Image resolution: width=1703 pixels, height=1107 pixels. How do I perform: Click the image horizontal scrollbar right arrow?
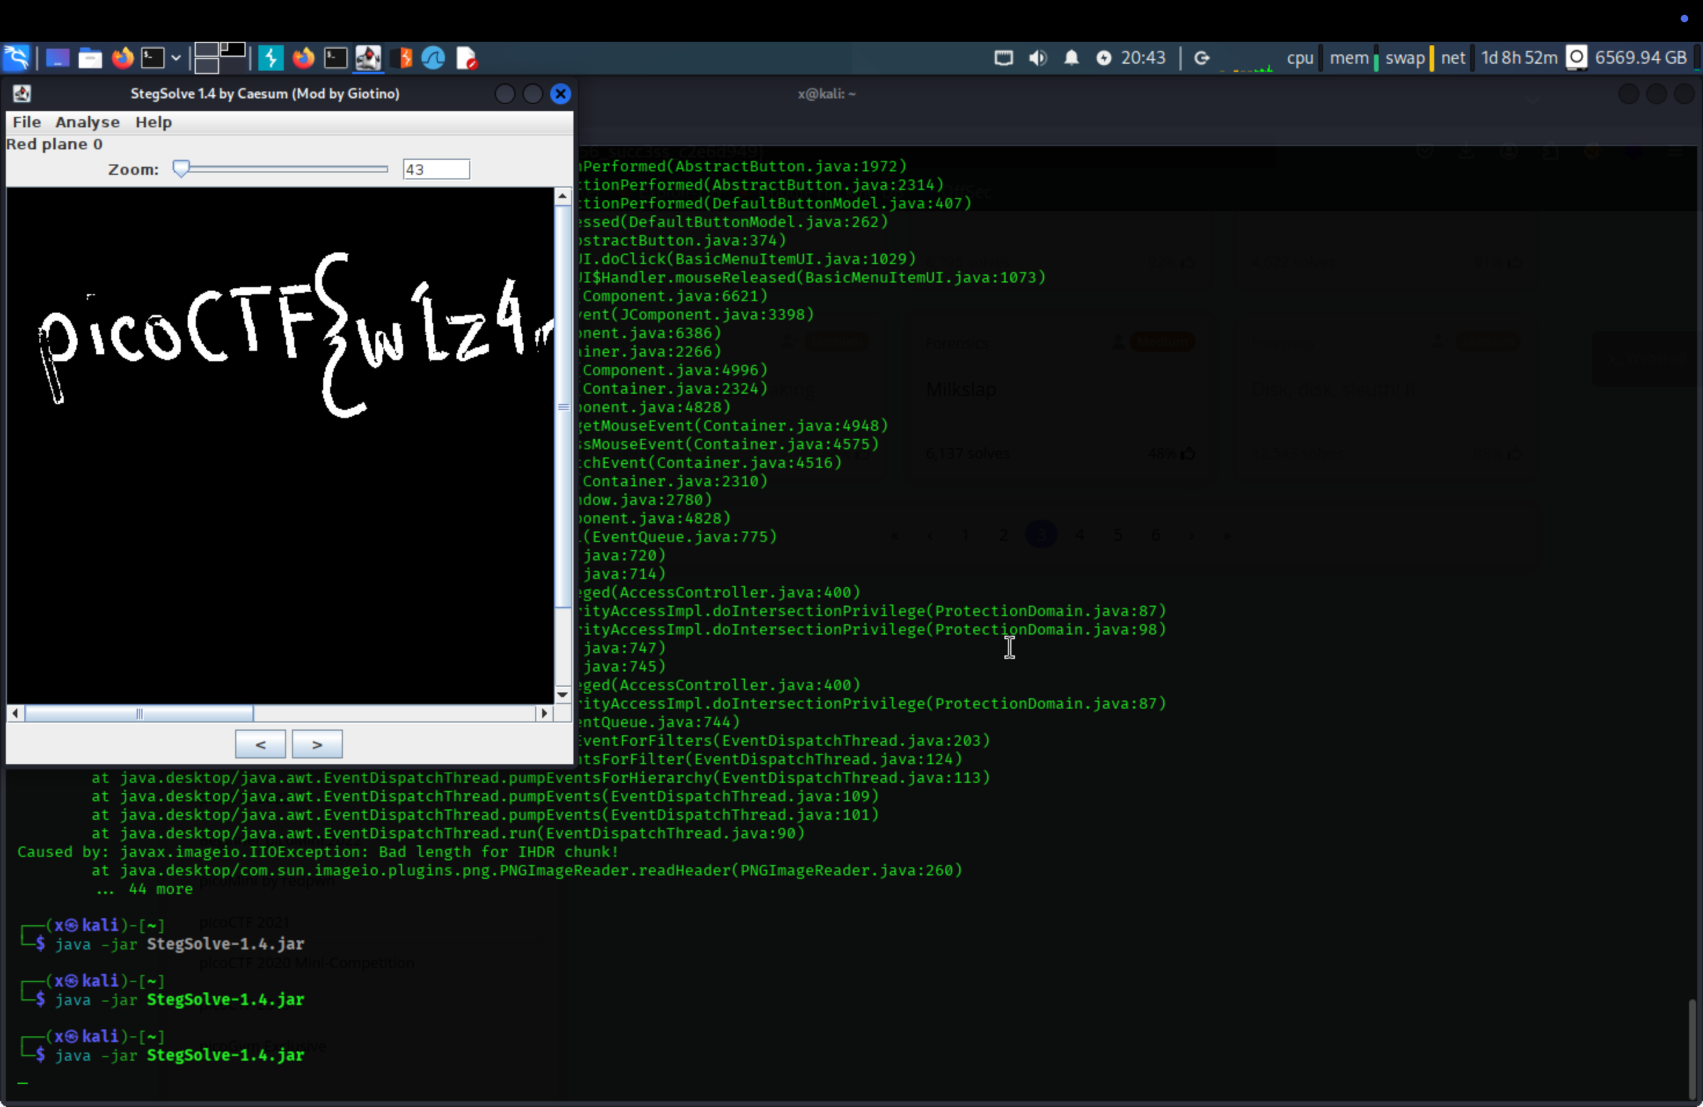[544, 713]
